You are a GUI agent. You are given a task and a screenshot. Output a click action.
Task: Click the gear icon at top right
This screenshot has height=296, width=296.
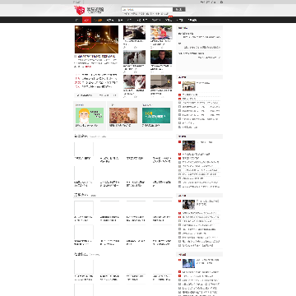[x=221, y=2]
